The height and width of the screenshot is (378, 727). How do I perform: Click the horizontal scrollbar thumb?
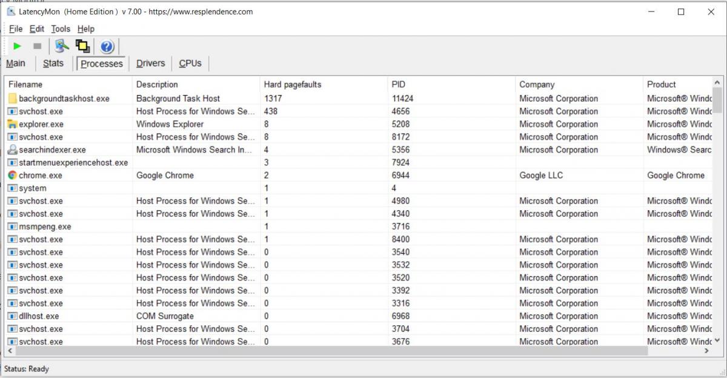click(x=331, y=351)
